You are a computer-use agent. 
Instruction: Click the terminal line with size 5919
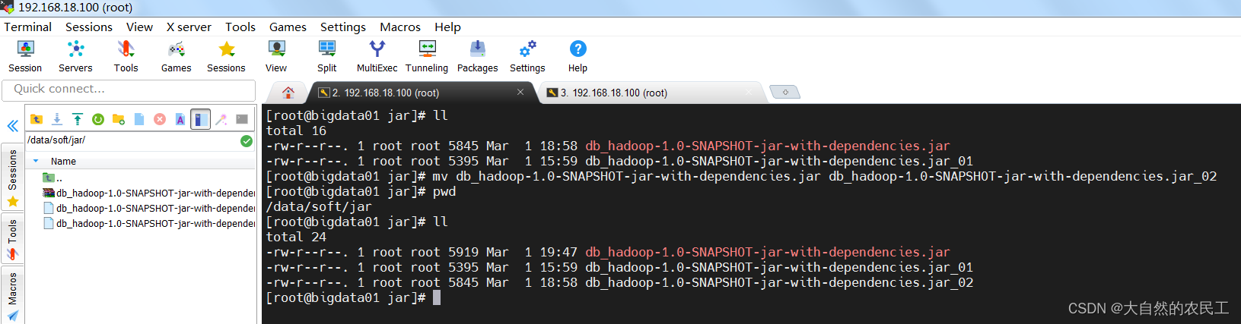pyautogui.click(x=608, y=252)
